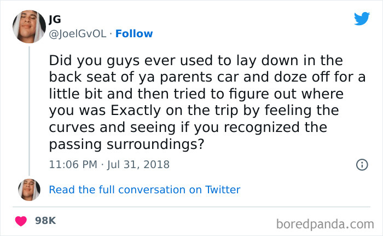Click the boredpanda.com watermark
Image resolution: width=383 pixels, height=236 pixels.
tap(325, 223)
